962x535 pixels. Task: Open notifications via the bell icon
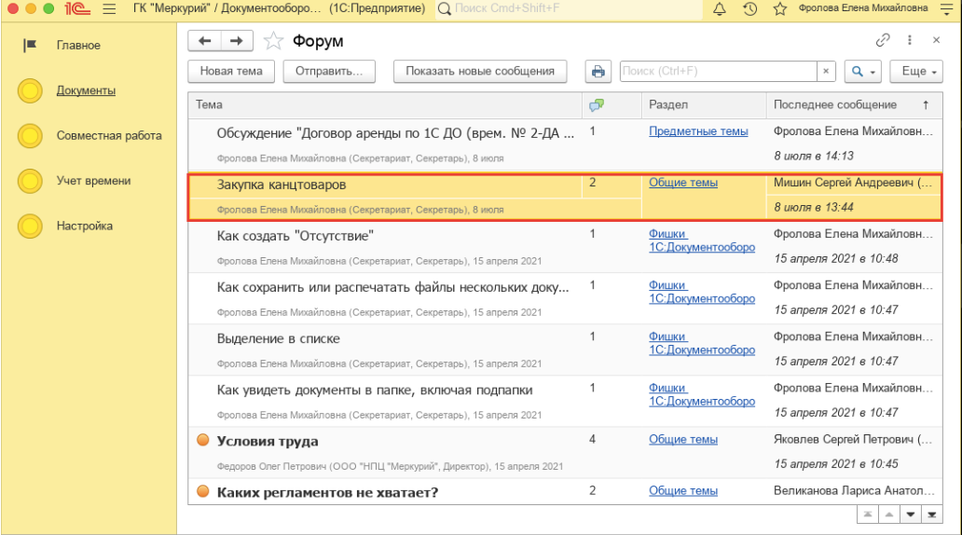click(x=719, y=9)
